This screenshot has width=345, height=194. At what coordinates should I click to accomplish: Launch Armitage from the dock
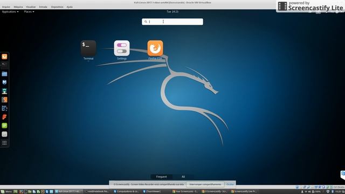coord(4,91)
